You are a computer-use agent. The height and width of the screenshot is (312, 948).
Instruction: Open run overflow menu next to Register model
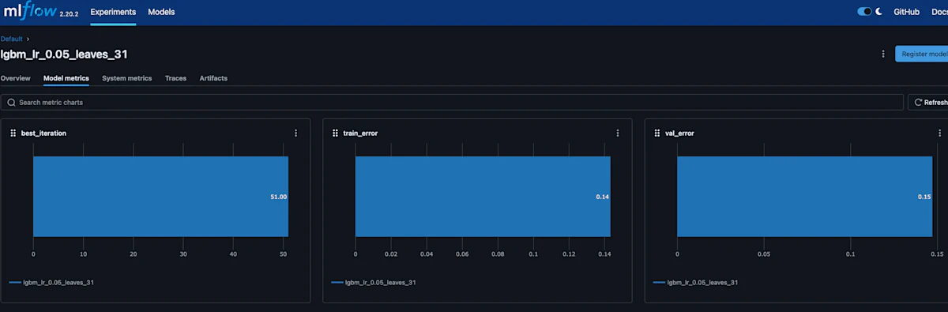tap(883, 54)
